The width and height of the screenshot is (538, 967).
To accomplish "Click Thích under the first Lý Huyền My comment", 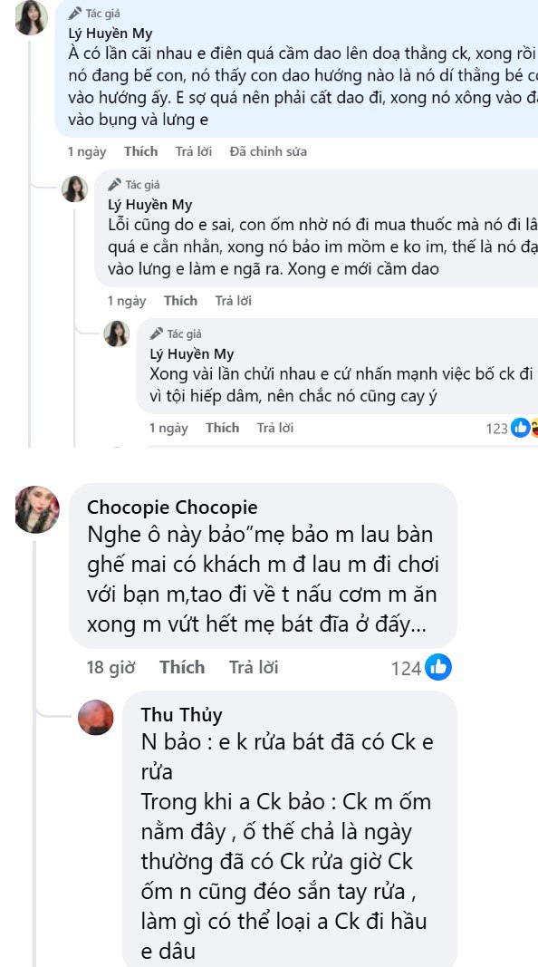I will point(140,151).
